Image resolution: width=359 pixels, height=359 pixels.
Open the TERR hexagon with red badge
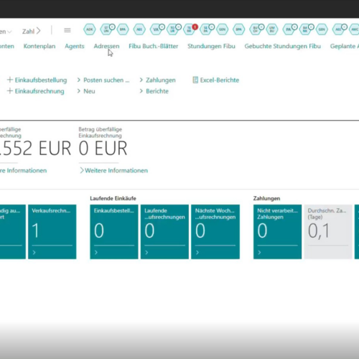coord(190,29)
